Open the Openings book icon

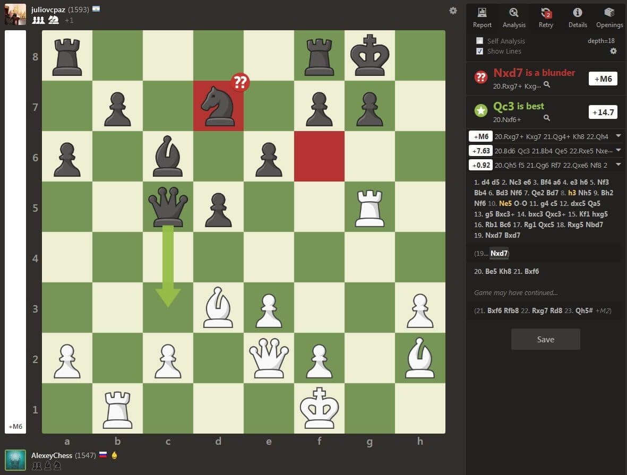[x=609, y=12]
